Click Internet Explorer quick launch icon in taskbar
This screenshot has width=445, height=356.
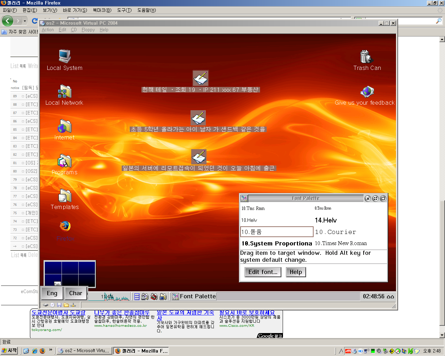pos(34,351)
